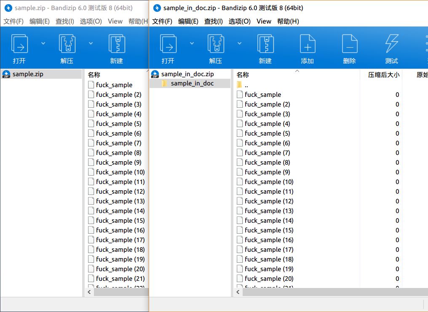The image size is (428, 312).
Task: Select fuck_sample (16) in sample_in_doc.zip list
Action: point(269,240)
